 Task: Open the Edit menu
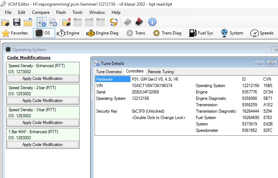coord(22,12)
